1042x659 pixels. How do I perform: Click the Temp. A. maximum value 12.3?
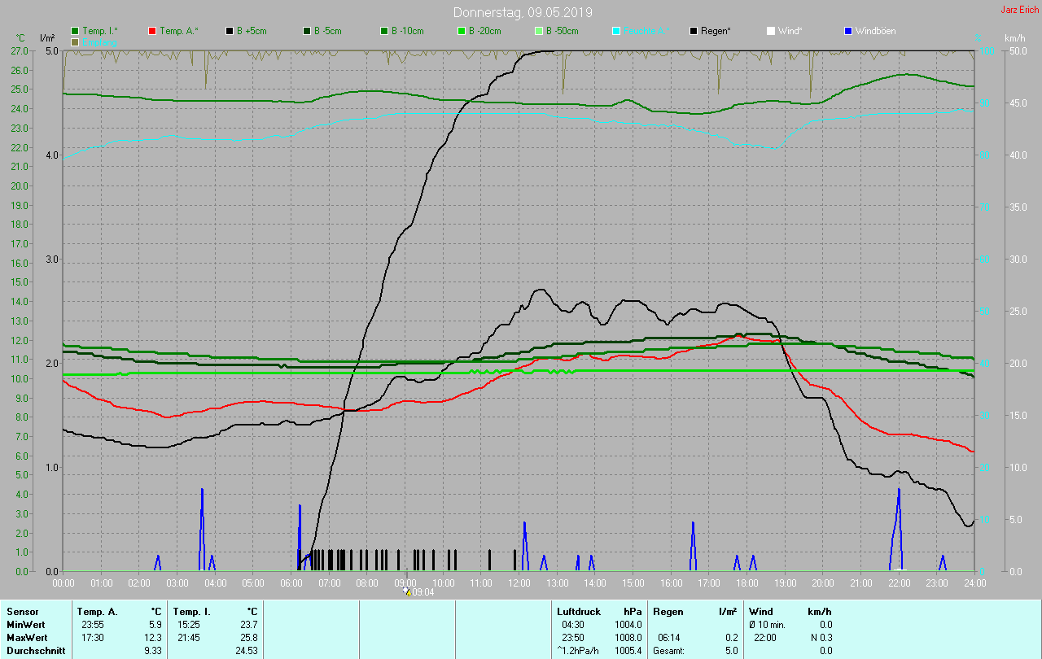(x=152, y=638)
